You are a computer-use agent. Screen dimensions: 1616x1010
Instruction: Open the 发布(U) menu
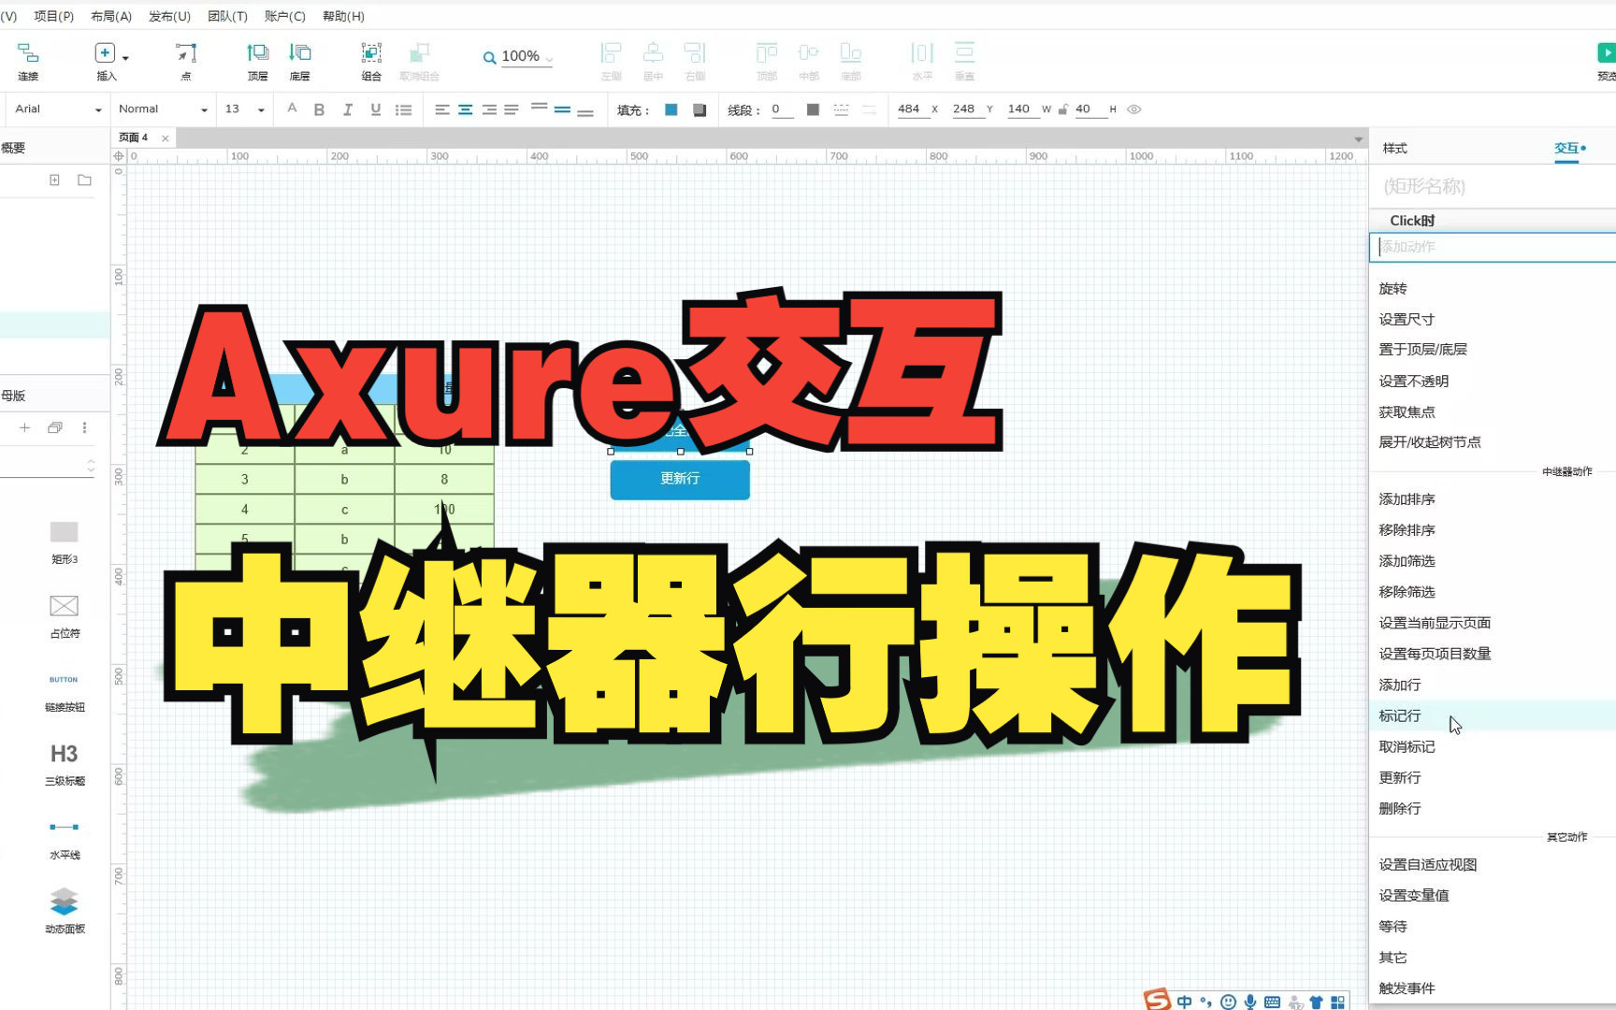(x=169, y=16)
